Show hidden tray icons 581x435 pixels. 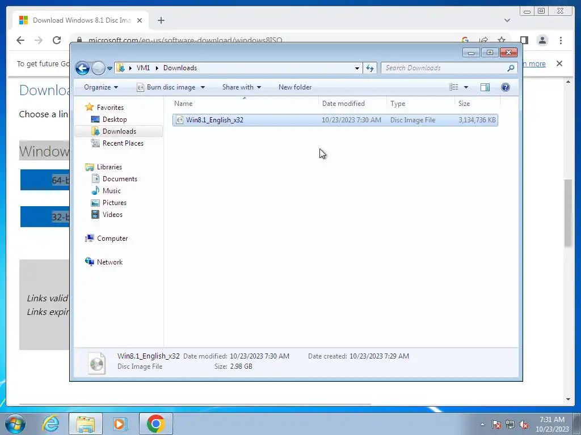pyautogui.click(x=482, y=424)
